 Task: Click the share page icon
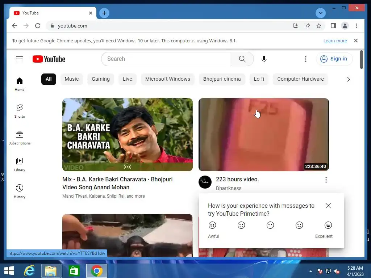click(x=307, y=26)
